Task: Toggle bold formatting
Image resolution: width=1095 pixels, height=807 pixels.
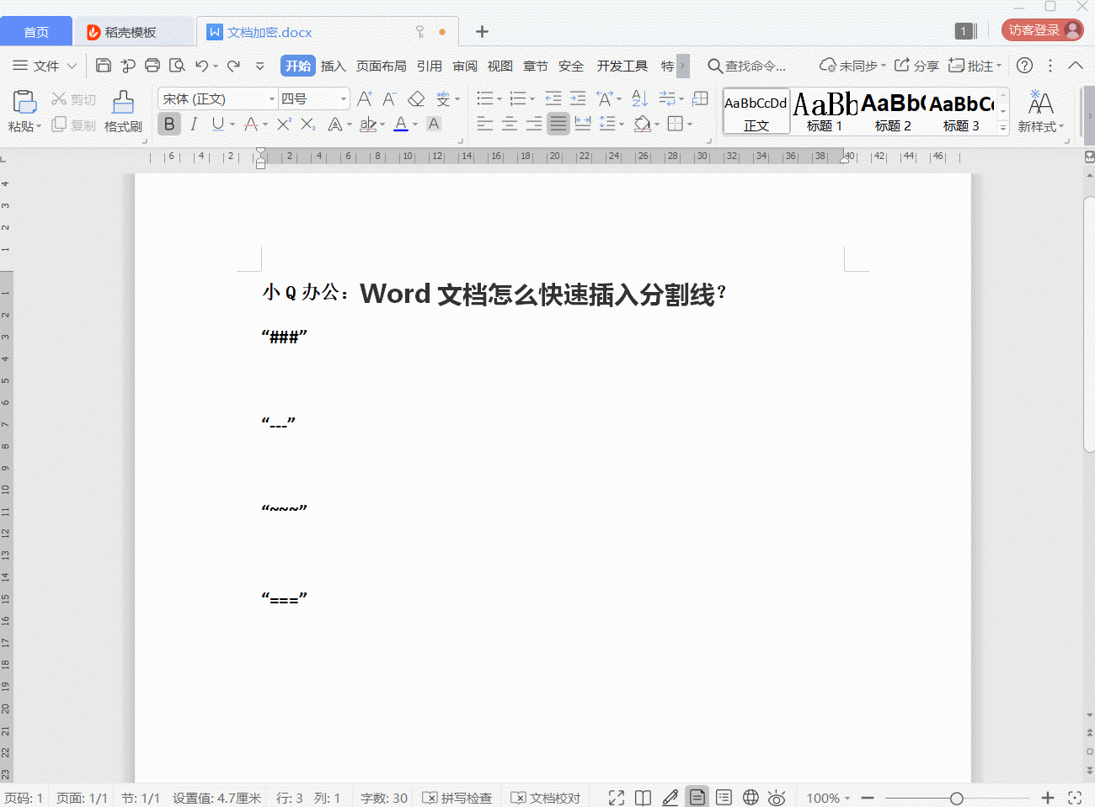Action: tap(169, 125)
